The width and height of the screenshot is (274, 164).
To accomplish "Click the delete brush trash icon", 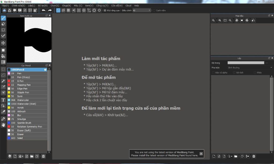I will pos(43,156).
